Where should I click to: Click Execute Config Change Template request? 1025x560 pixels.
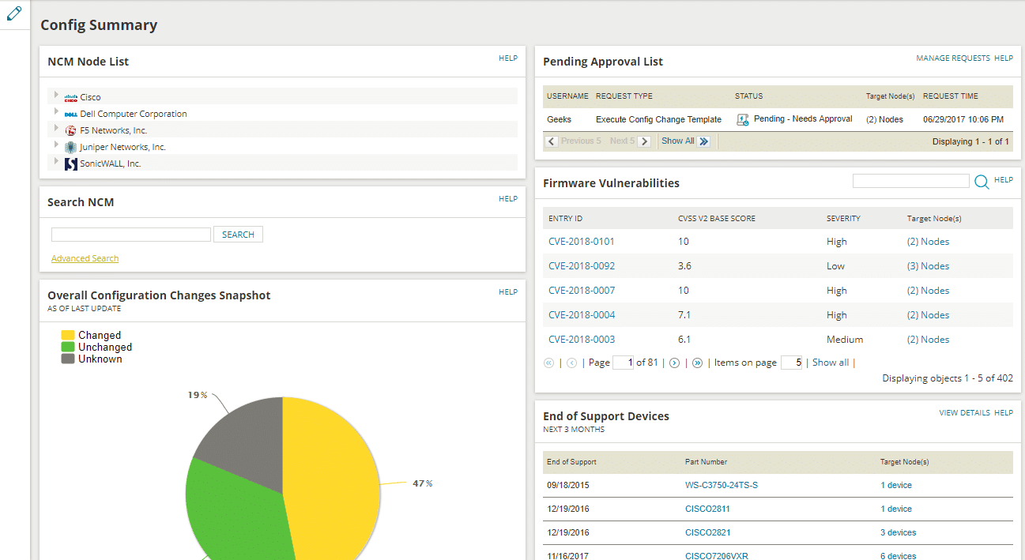[x=658, y=120]
